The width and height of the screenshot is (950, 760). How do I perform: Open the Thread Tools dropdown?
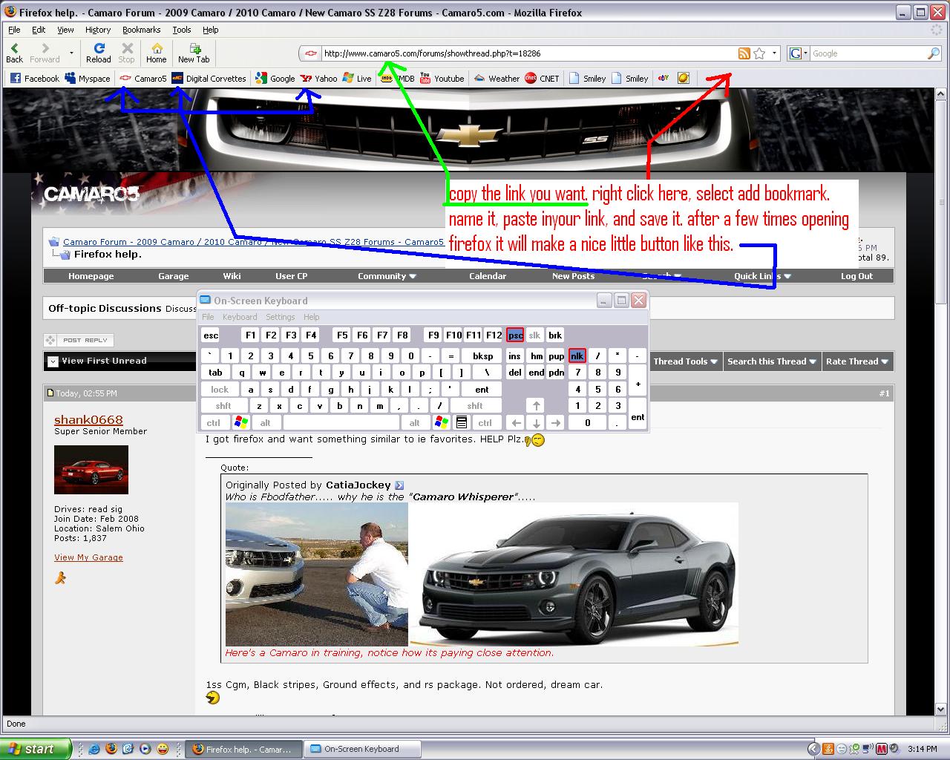pyautogui.click(x=684, y=361)
